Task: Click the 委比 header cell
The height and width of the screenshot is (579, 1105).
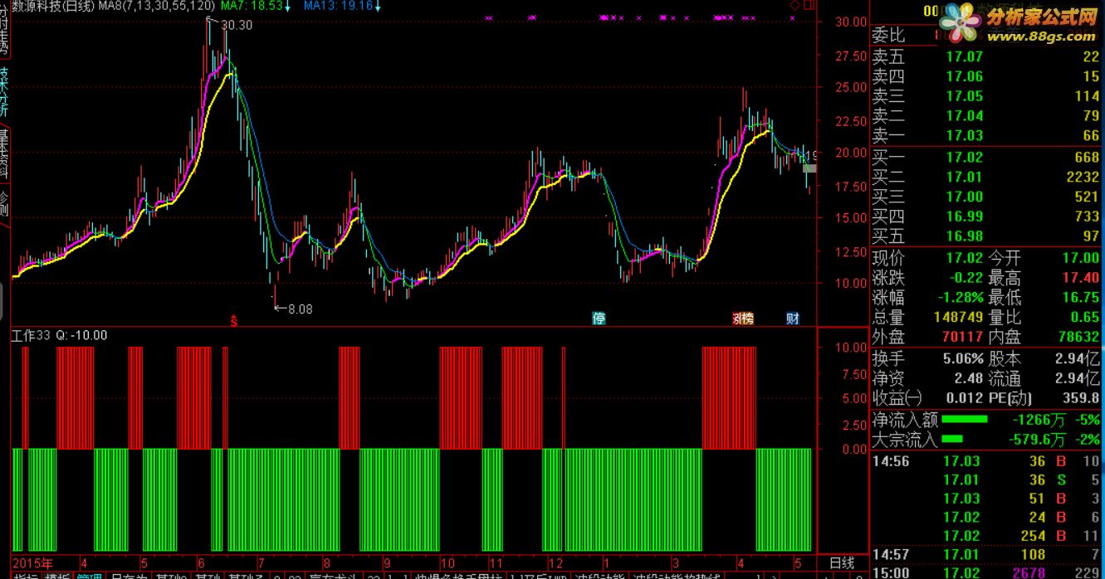Action: 888,36
